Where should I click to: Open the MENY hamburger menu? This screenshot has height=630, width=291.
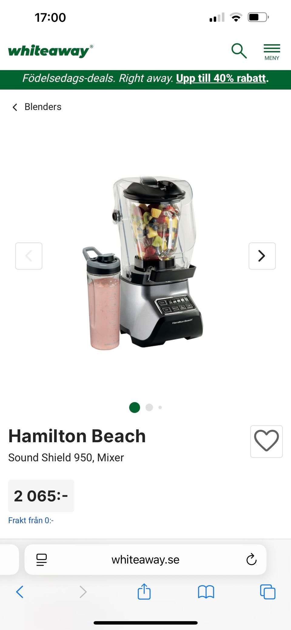click(272, 52)
